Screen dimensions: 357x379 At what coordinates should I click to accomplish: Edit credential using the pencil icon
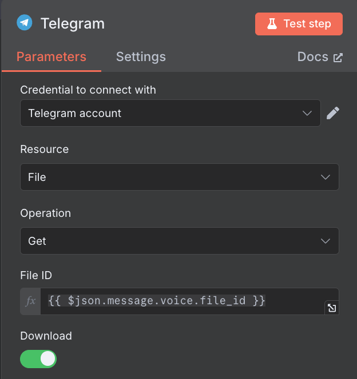pos(333,113)
